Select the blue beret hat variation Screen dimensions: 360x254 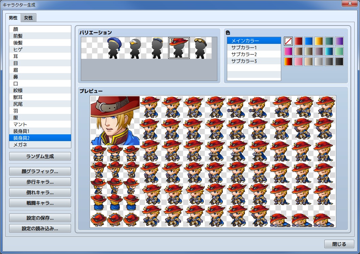pyautogui.click(x=114, y=48)
